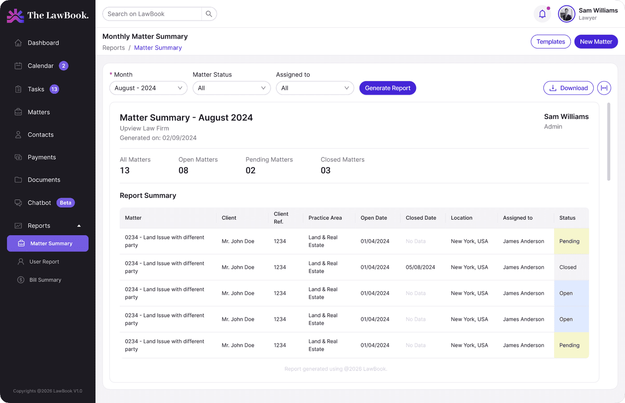Click Sam Williams profile avatar

[x=567, y=14]
